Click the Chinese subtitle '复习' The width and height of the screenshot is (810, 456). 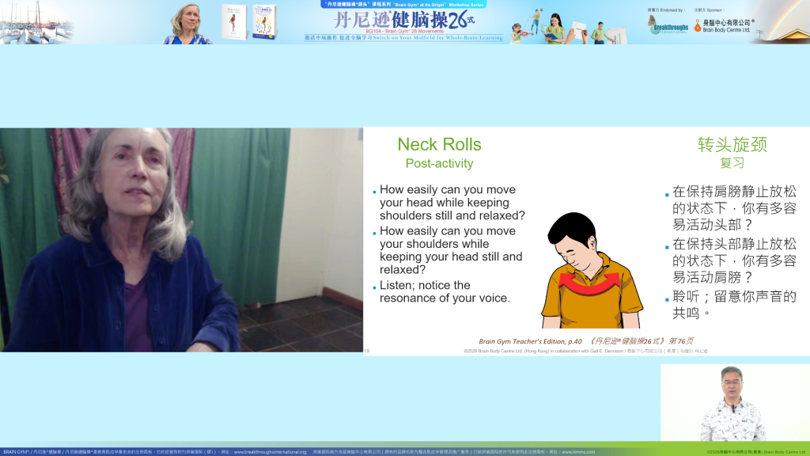(732, 163)
